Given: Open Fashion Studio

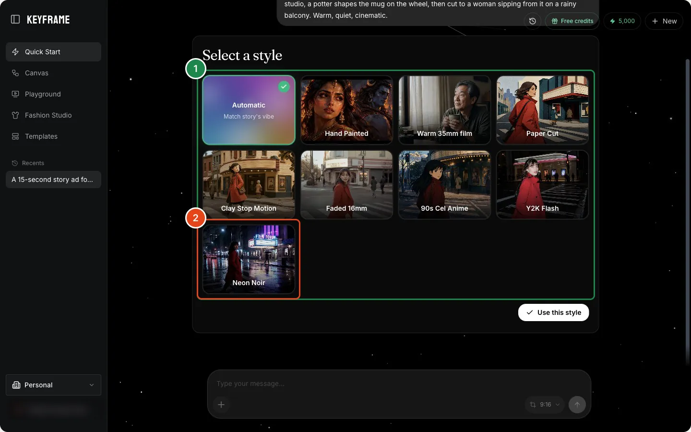Looking at the screenshot, I should click(53, 115).
